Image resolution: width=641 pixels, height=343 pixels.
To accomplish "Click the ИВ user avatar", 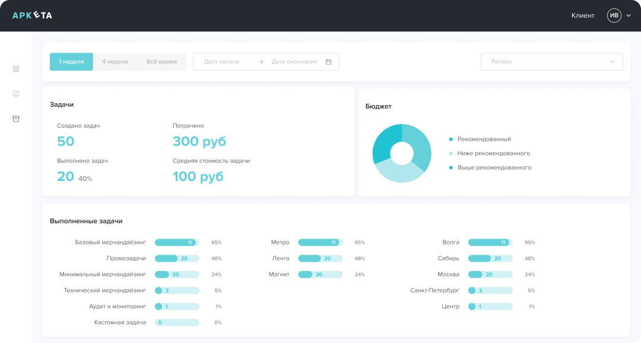I will [614, 15].
